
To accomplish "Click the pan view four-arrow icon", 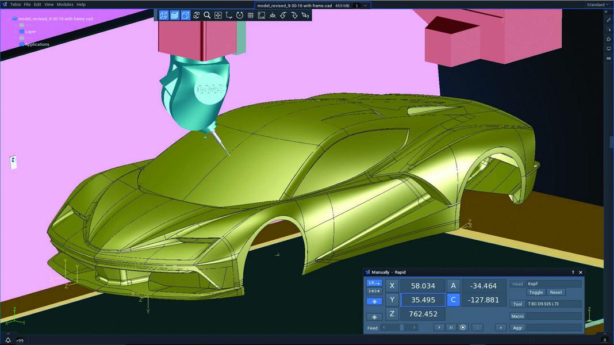I will point(218,16).
